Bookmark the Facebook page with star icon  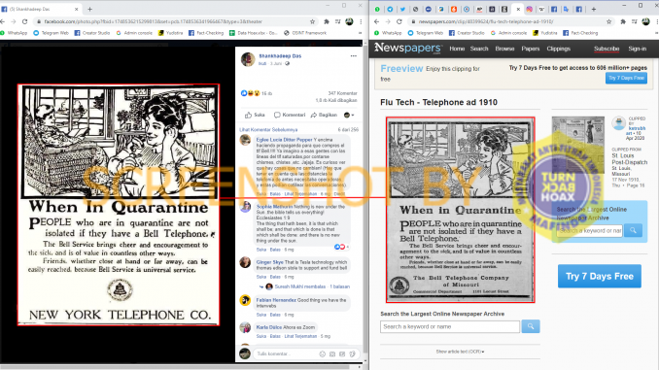(x=312, y=21)
